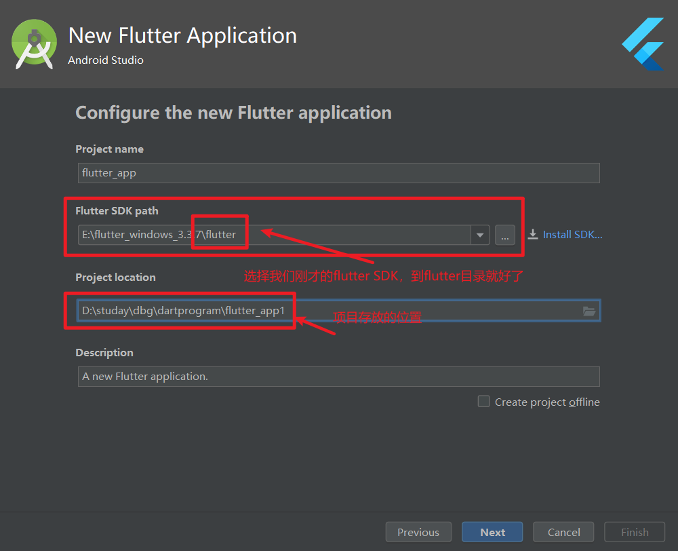This screenshot has width=678, height=551.
Task: Click the ellipsis browse button for SDK path
Action: [x=504, y=235]
